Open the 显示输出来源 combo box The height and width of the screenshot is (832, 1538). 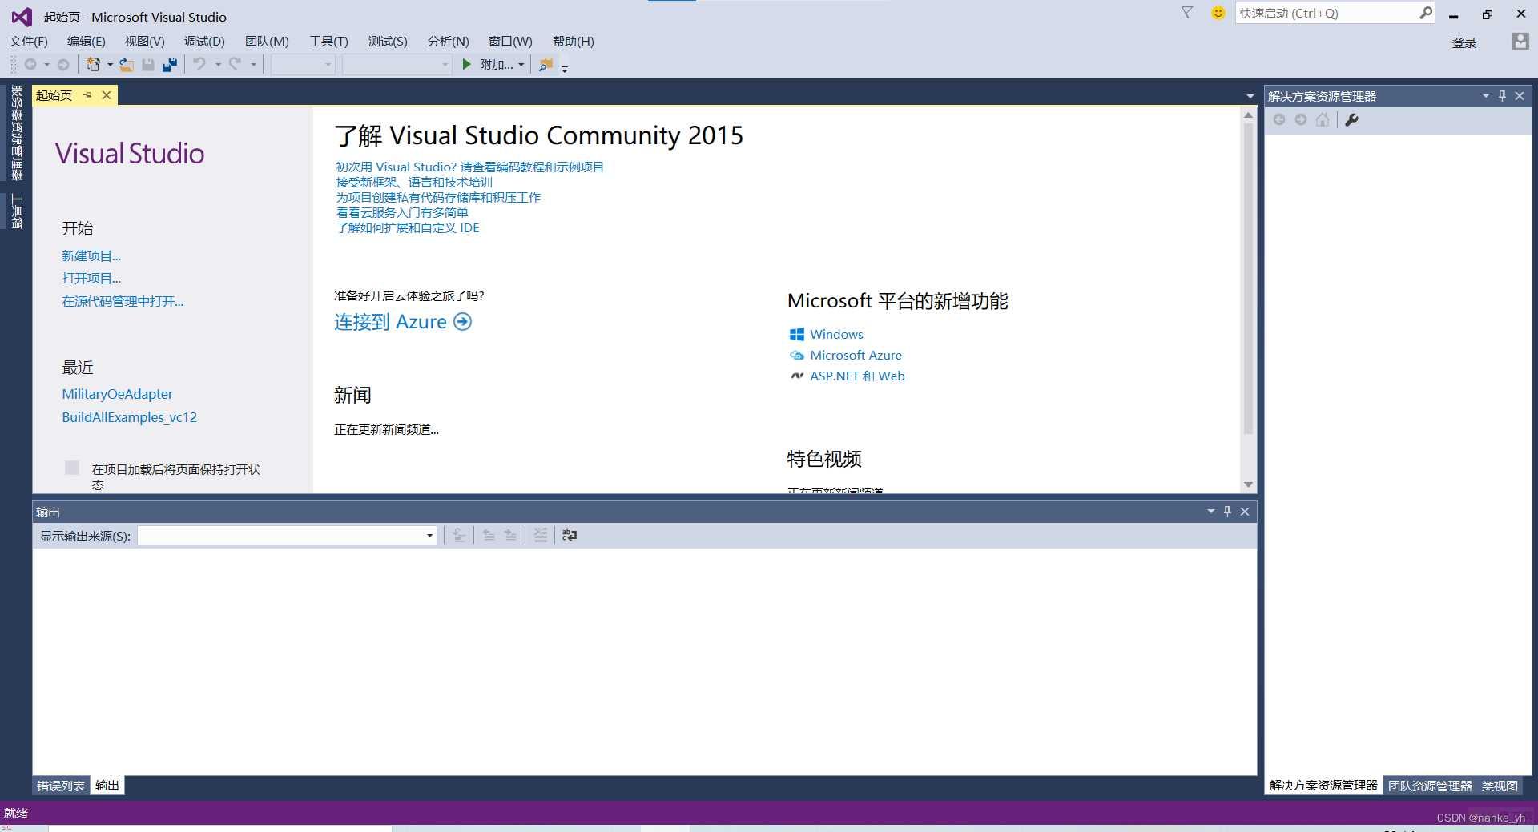tap(287, 535)
